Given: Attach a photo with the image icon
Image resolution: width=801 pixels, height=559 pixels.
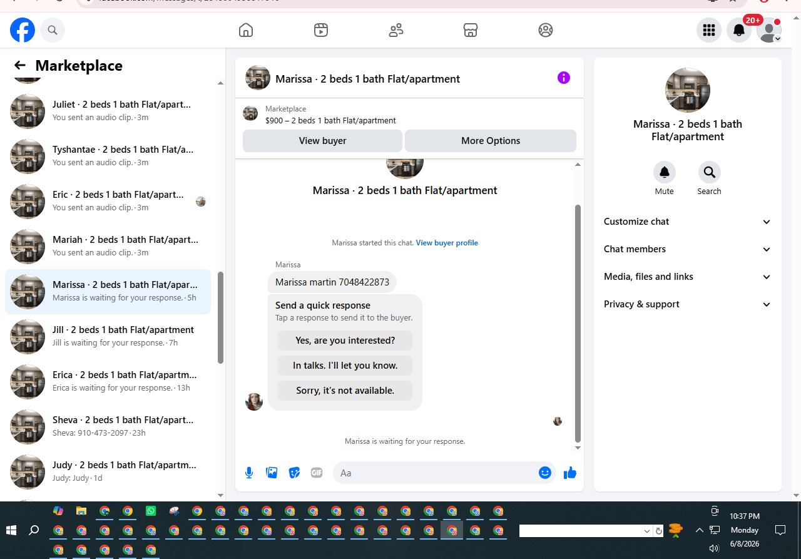Looking at the screenshot, I should tap(272, 473).
